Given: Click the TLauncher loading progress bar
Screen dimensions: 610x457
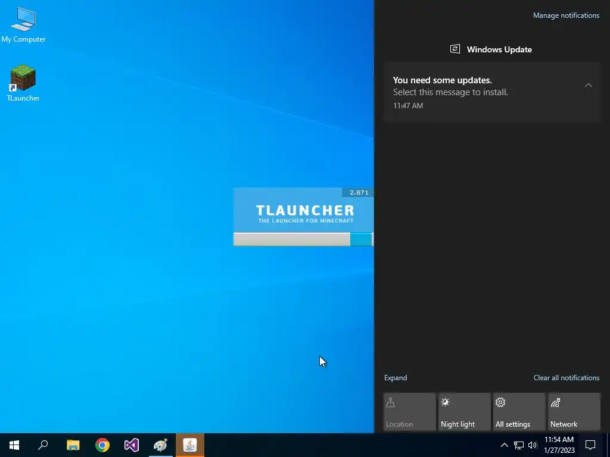Looking at the screenshot, I should [x=303, y=239].
